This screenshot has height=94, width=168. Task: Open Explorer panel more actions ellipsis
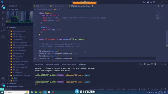pos(30,6)
